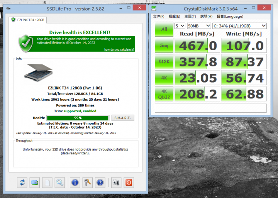The height and width of the screenshot is (198, 278).
Task: Click the 'Read [MB/s]' column header
Action: (x=197, y=34)
